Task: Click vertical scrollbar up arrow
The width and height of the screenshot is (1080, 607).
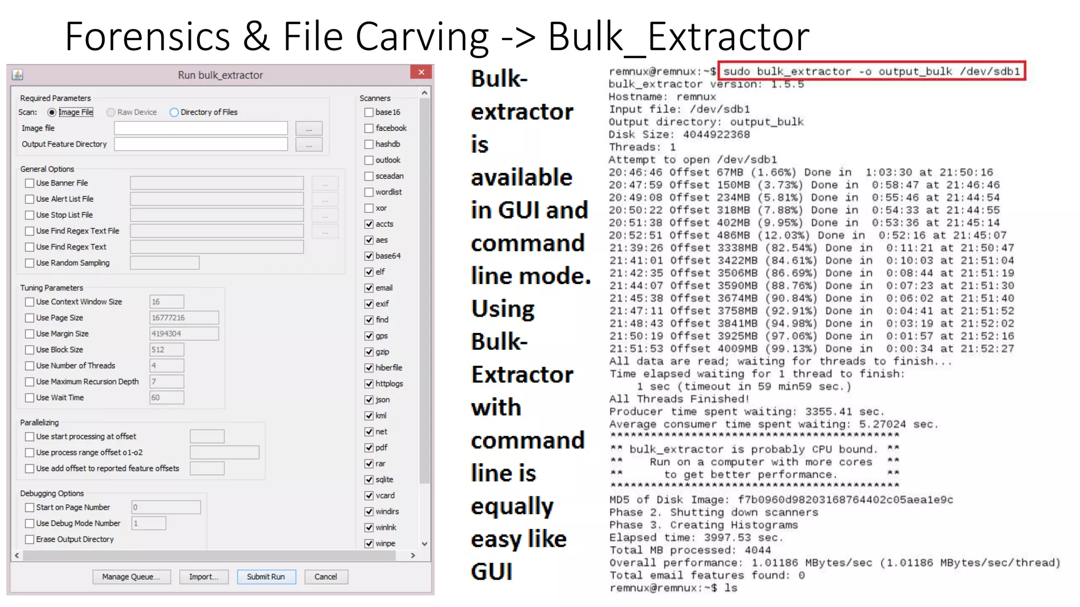Action: click(x=425, y=93)
